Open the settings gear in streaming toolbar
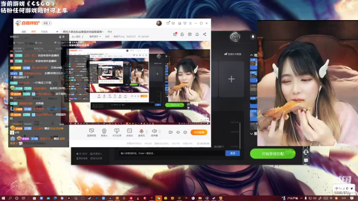Image resolution: width=358 pixels, height=201 pixels. [185, 132]
